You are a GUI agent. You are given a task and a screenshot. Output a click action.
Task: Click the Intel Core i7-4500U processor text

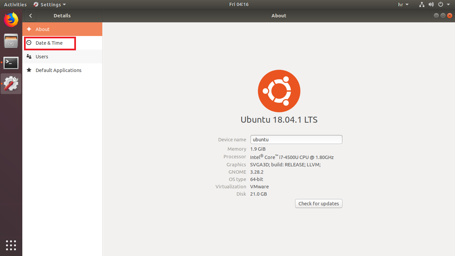pos(292,157)
